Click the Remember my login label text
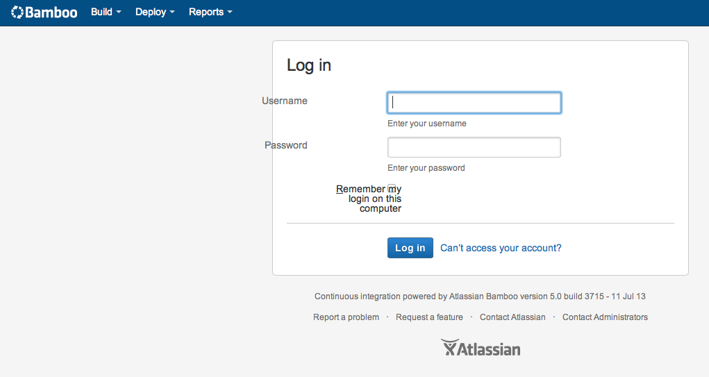This screenshot has width=709, height=377. coord(369,199)
